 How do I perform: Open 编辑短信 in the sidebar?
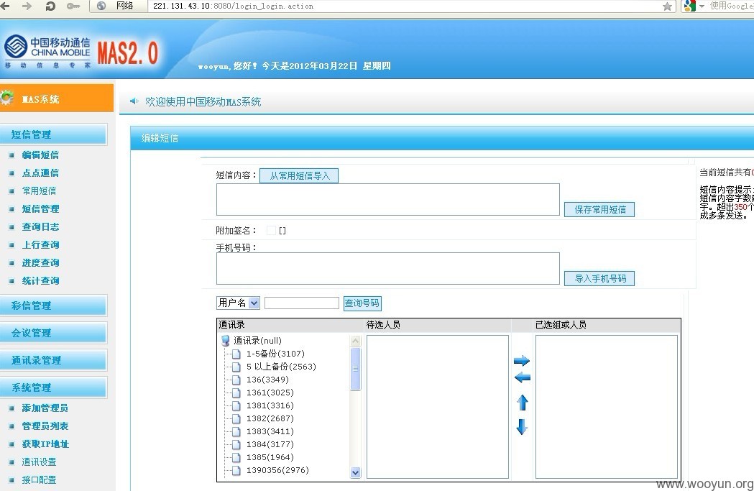click(x=40, y=155)
